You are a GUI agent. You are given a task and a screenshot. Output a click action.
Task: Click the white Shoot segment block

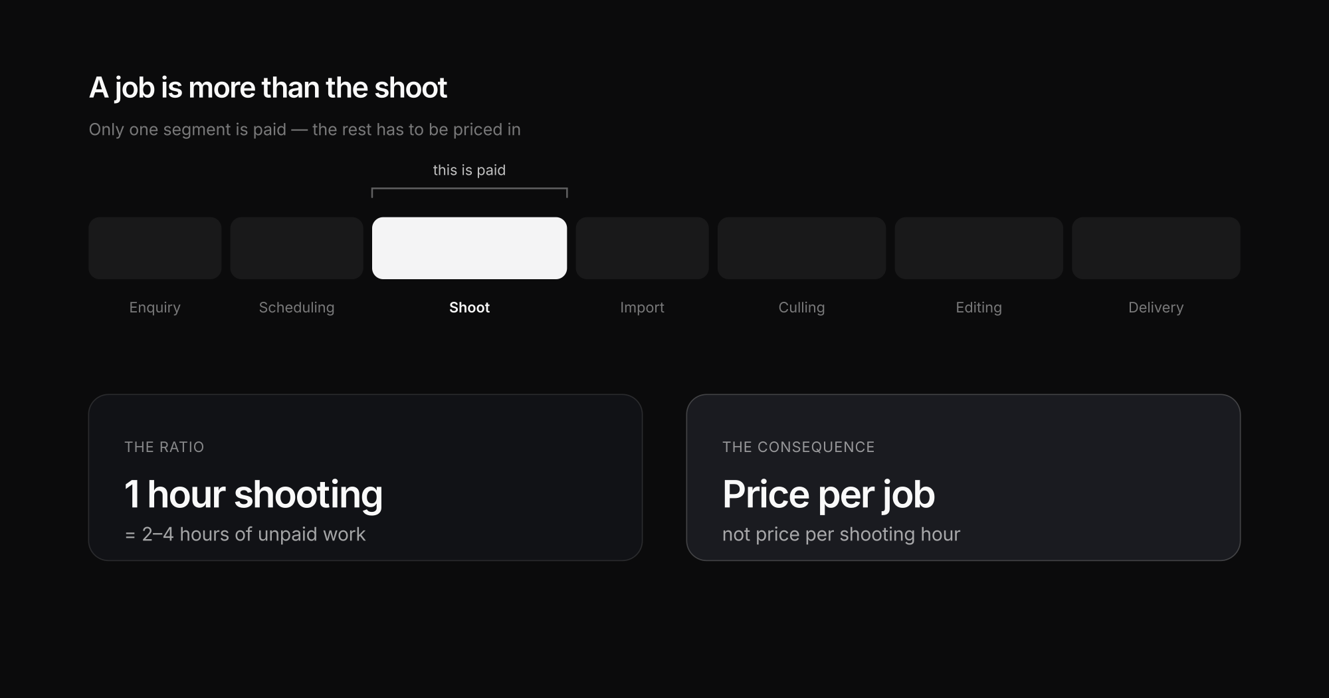tap(469, 248)
